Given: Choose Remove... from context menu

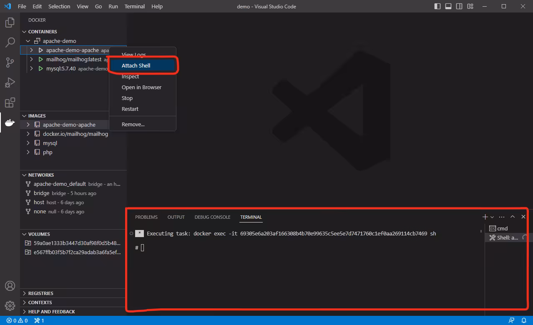Looking at the screenshot, I should 143,124.
